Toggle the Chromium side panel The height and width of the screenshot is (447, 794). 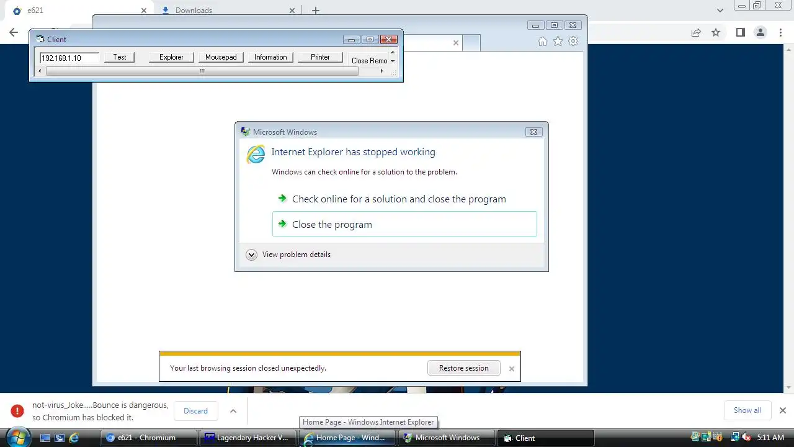pos(740,32)
